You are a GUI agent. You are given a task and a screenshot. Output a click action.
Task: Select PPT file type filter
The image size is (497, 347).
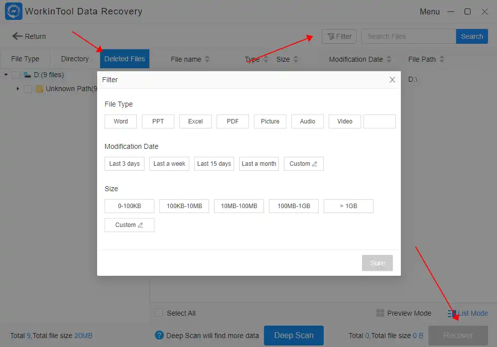click(158, 121)
